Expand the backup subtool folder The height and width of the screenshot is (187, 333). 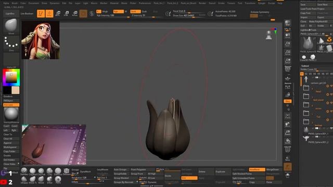pyautogui.click(x=306, y=121)
